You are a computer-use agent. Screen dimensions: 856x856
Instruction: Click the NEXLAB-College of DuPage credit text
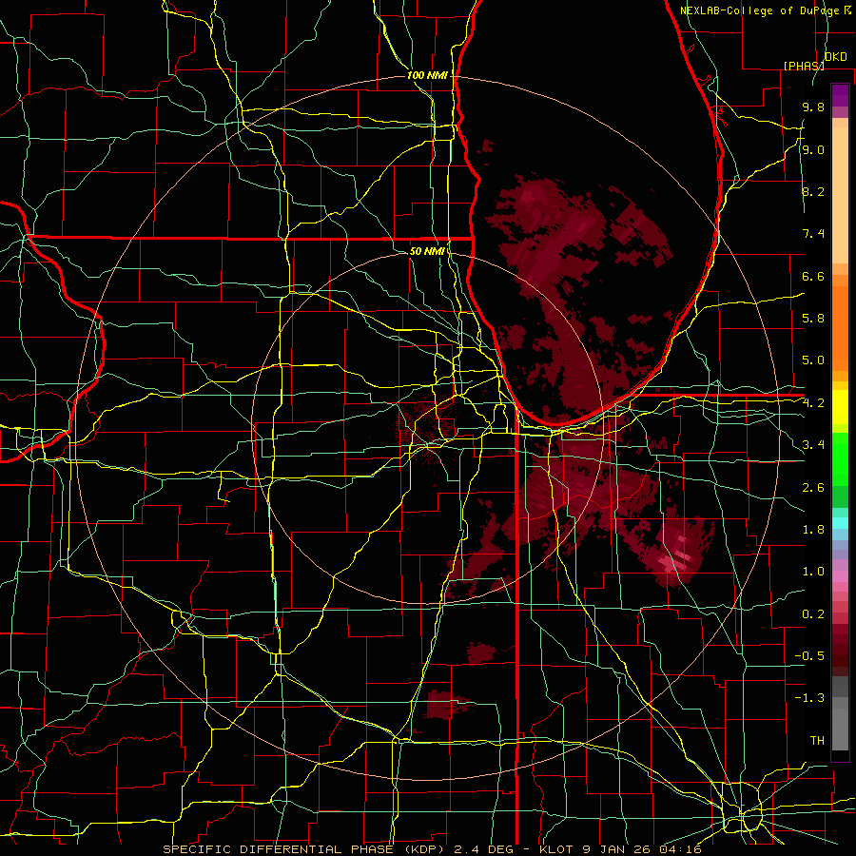click(761, 10)
